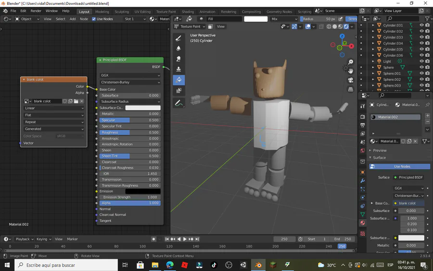Image resolution: width=433 pixels, height=271 pixels.
Task: Expand Cylinder.036 in the outliner
Action: tap(373, 55)
